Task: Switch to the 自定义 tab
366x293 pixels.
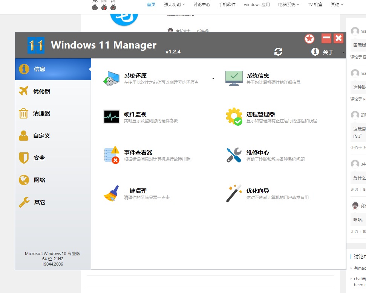Action: (53, 135)
